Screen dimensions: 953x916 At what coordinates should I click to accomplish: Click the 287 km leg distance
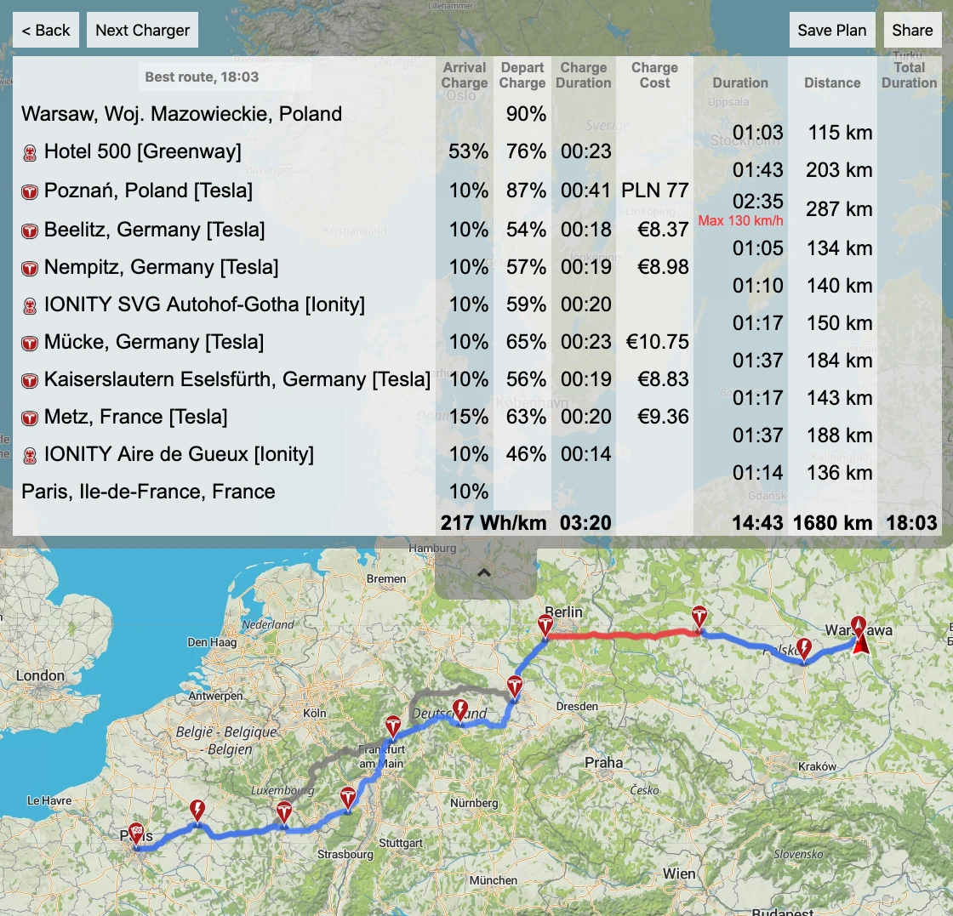click(x=839, y=209)
